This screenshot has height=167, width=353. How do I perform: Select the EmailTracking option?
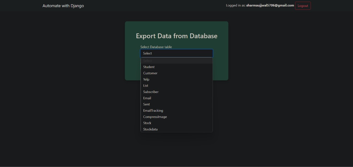[176, 111]
